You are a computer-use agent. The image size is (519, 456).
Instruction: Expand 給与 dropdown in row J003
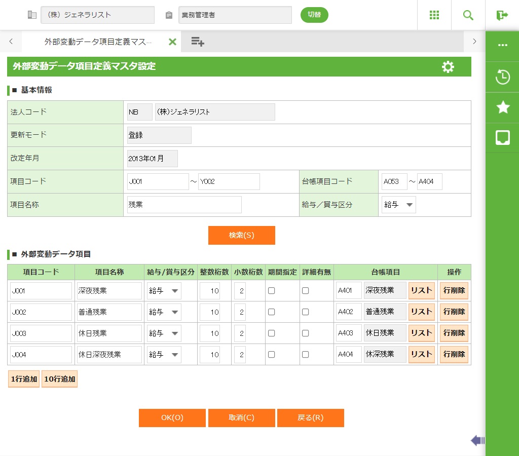tap(164, 333)
